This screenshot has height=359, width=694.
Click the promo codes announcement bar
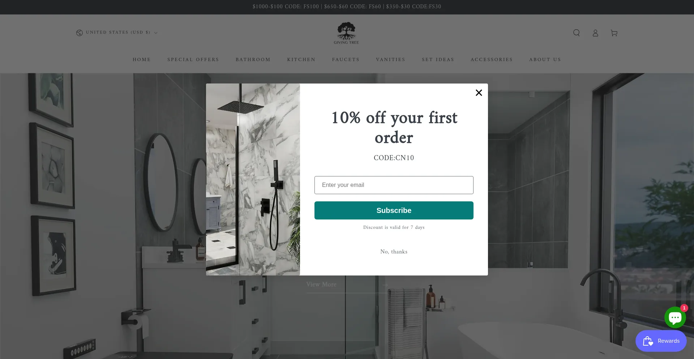347,7
